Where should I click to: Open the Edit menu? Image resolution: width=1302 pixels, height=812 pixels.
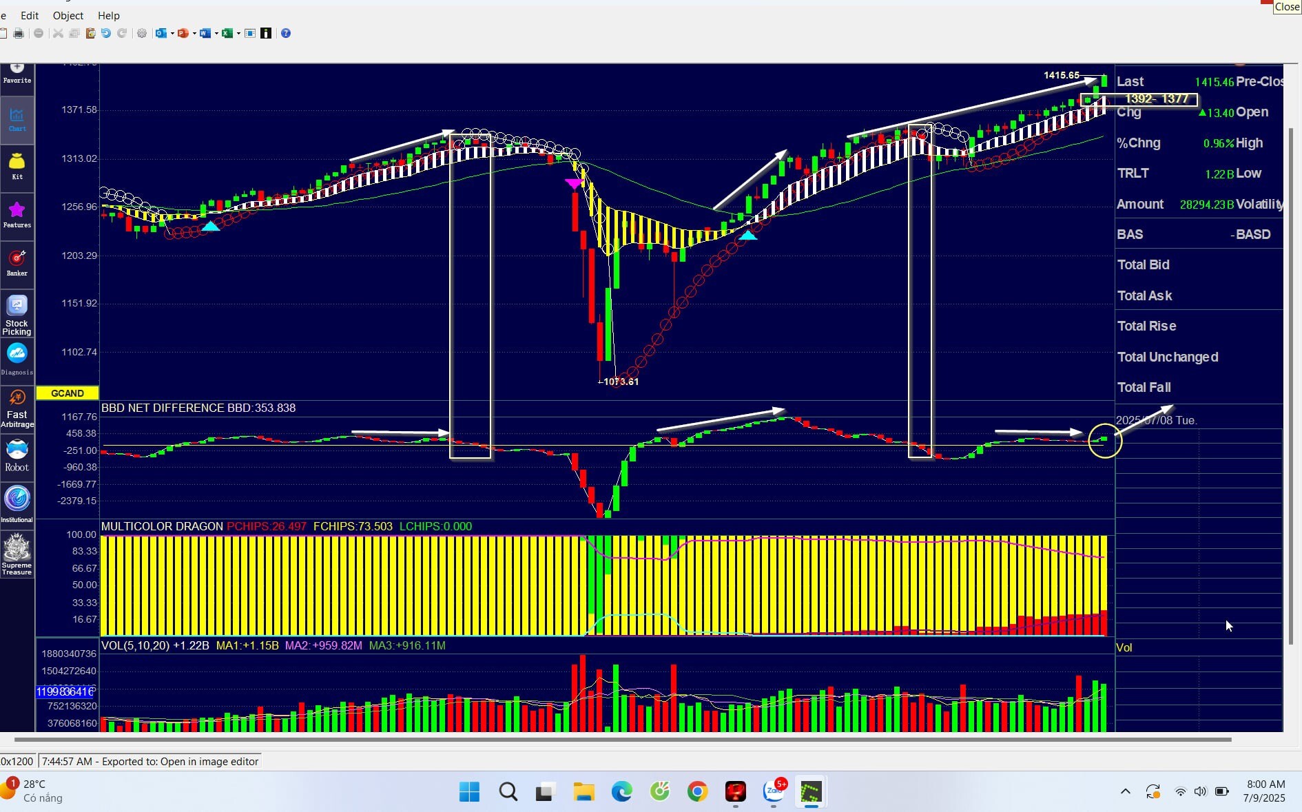coord(30,15)
